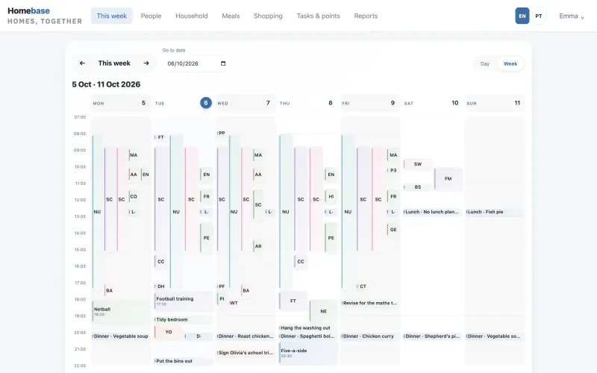The height and width of the screenshot is (373, 597).
Task: Open Tuesday's Put the bins out task
Action: [x=184, y=361]
